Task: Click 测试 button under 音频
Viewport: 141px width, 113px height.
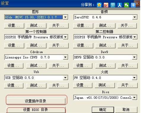Action: (105, 26)
